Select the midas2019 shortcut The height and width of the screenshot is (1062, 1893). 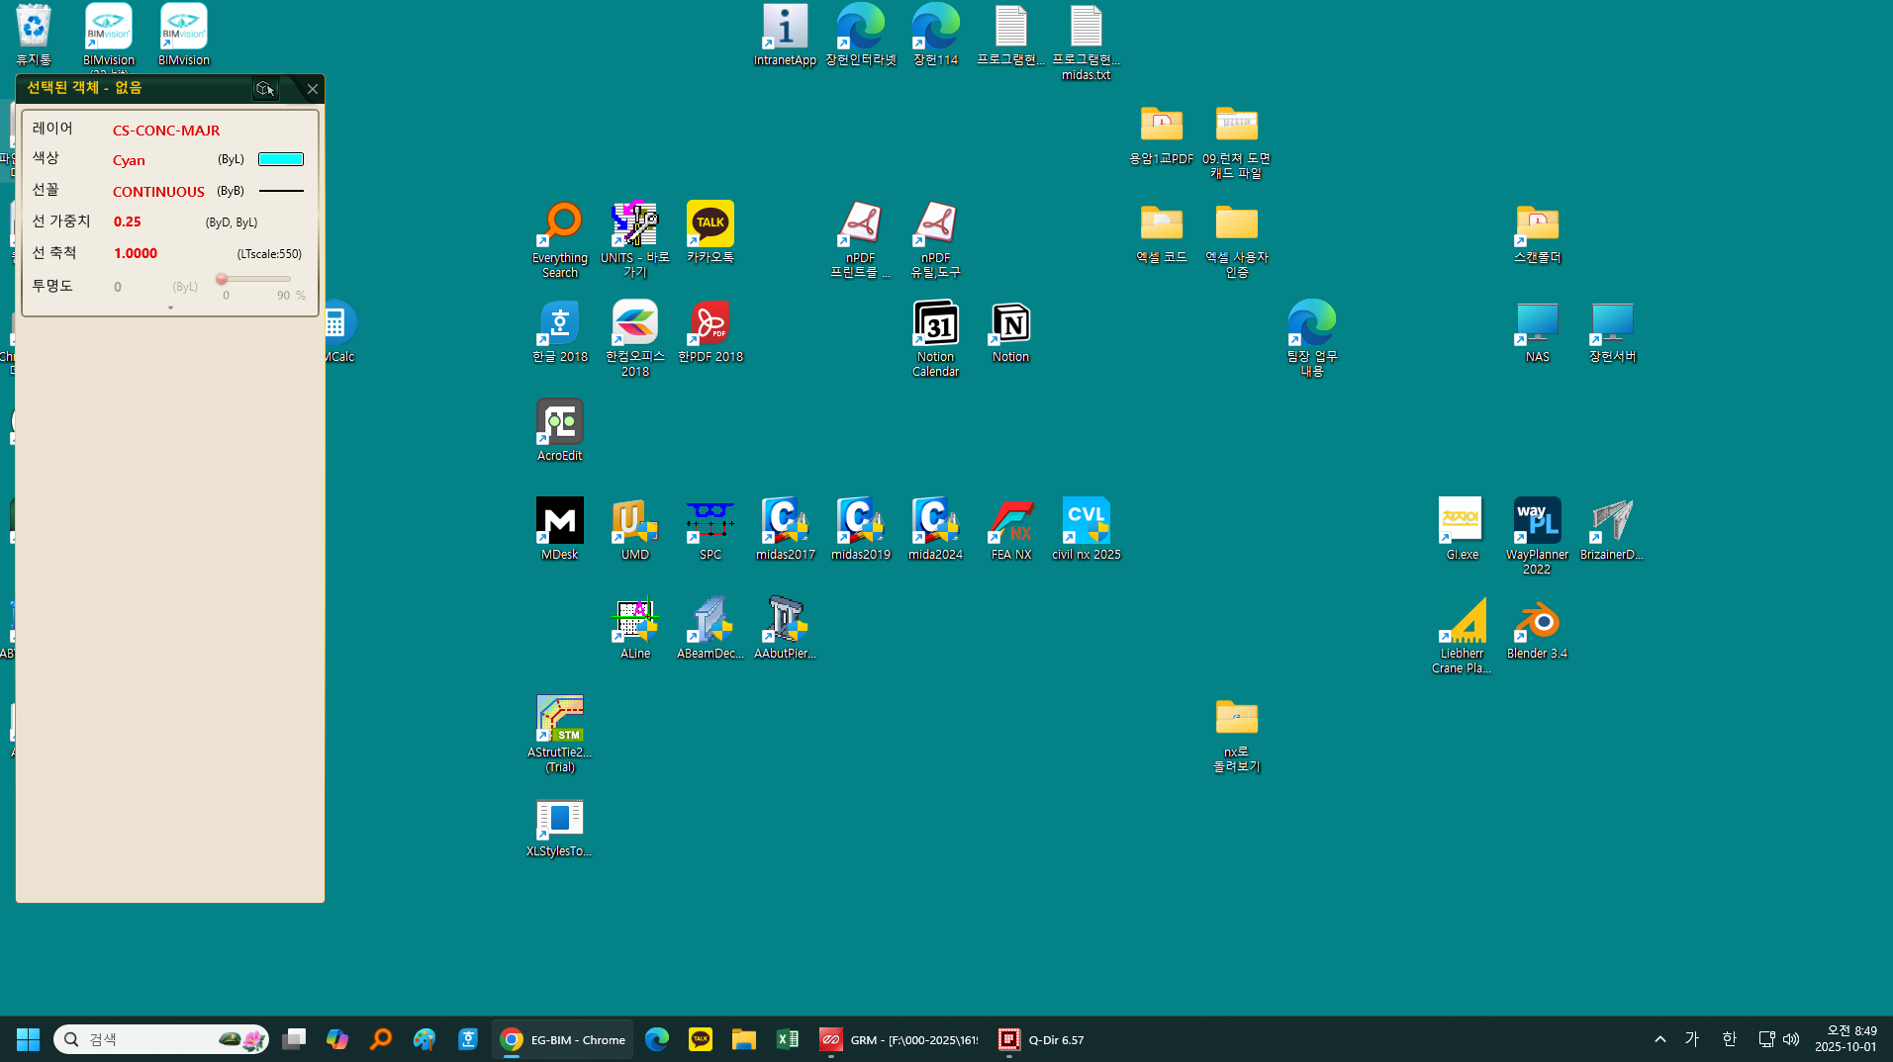tap(861, 530)
